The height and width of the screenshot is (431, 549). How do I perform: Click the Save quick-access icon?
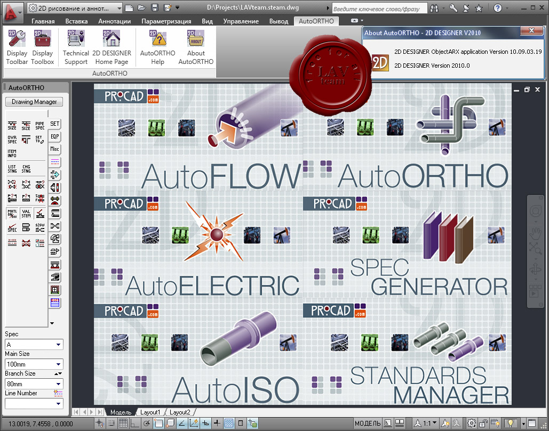(x=155, y=7)
